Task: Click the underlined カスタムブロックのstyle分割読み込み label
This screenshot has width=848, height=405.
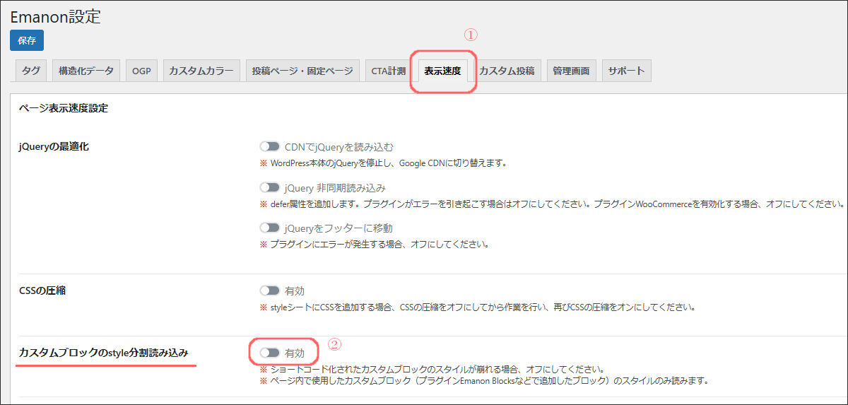Action: [x=104, y=352]
